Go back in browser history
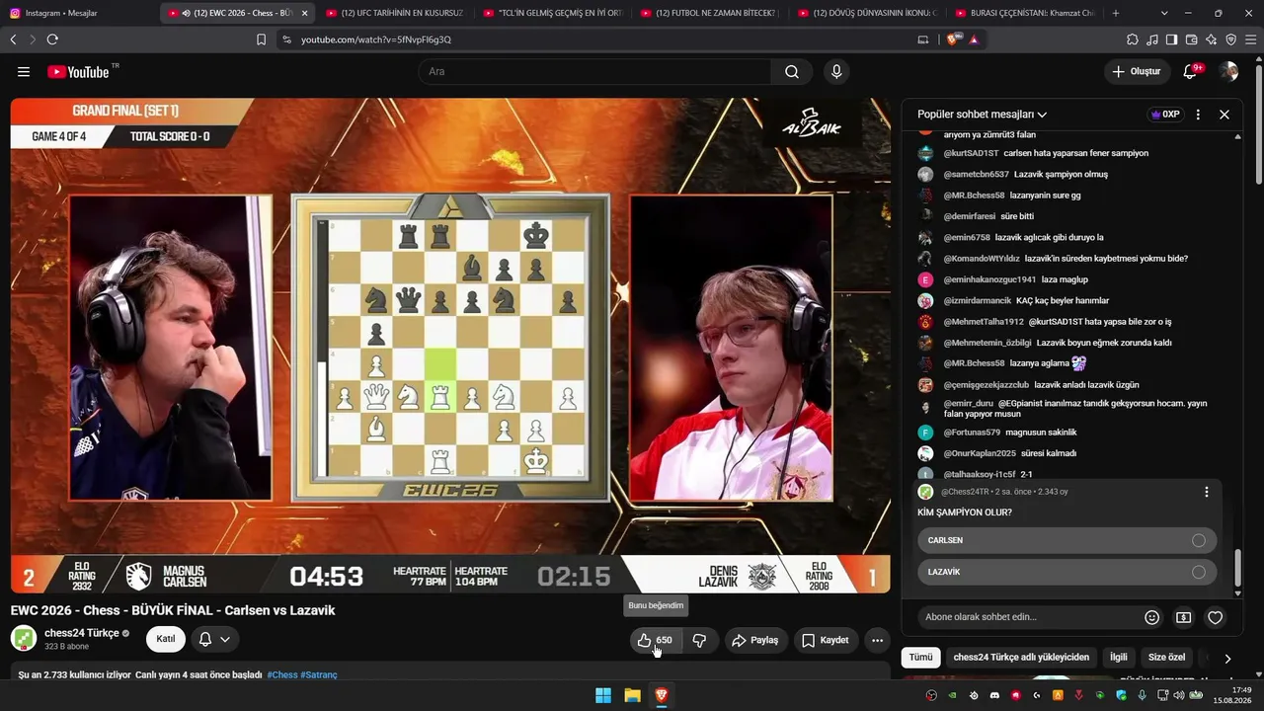 tap(13, 39)
